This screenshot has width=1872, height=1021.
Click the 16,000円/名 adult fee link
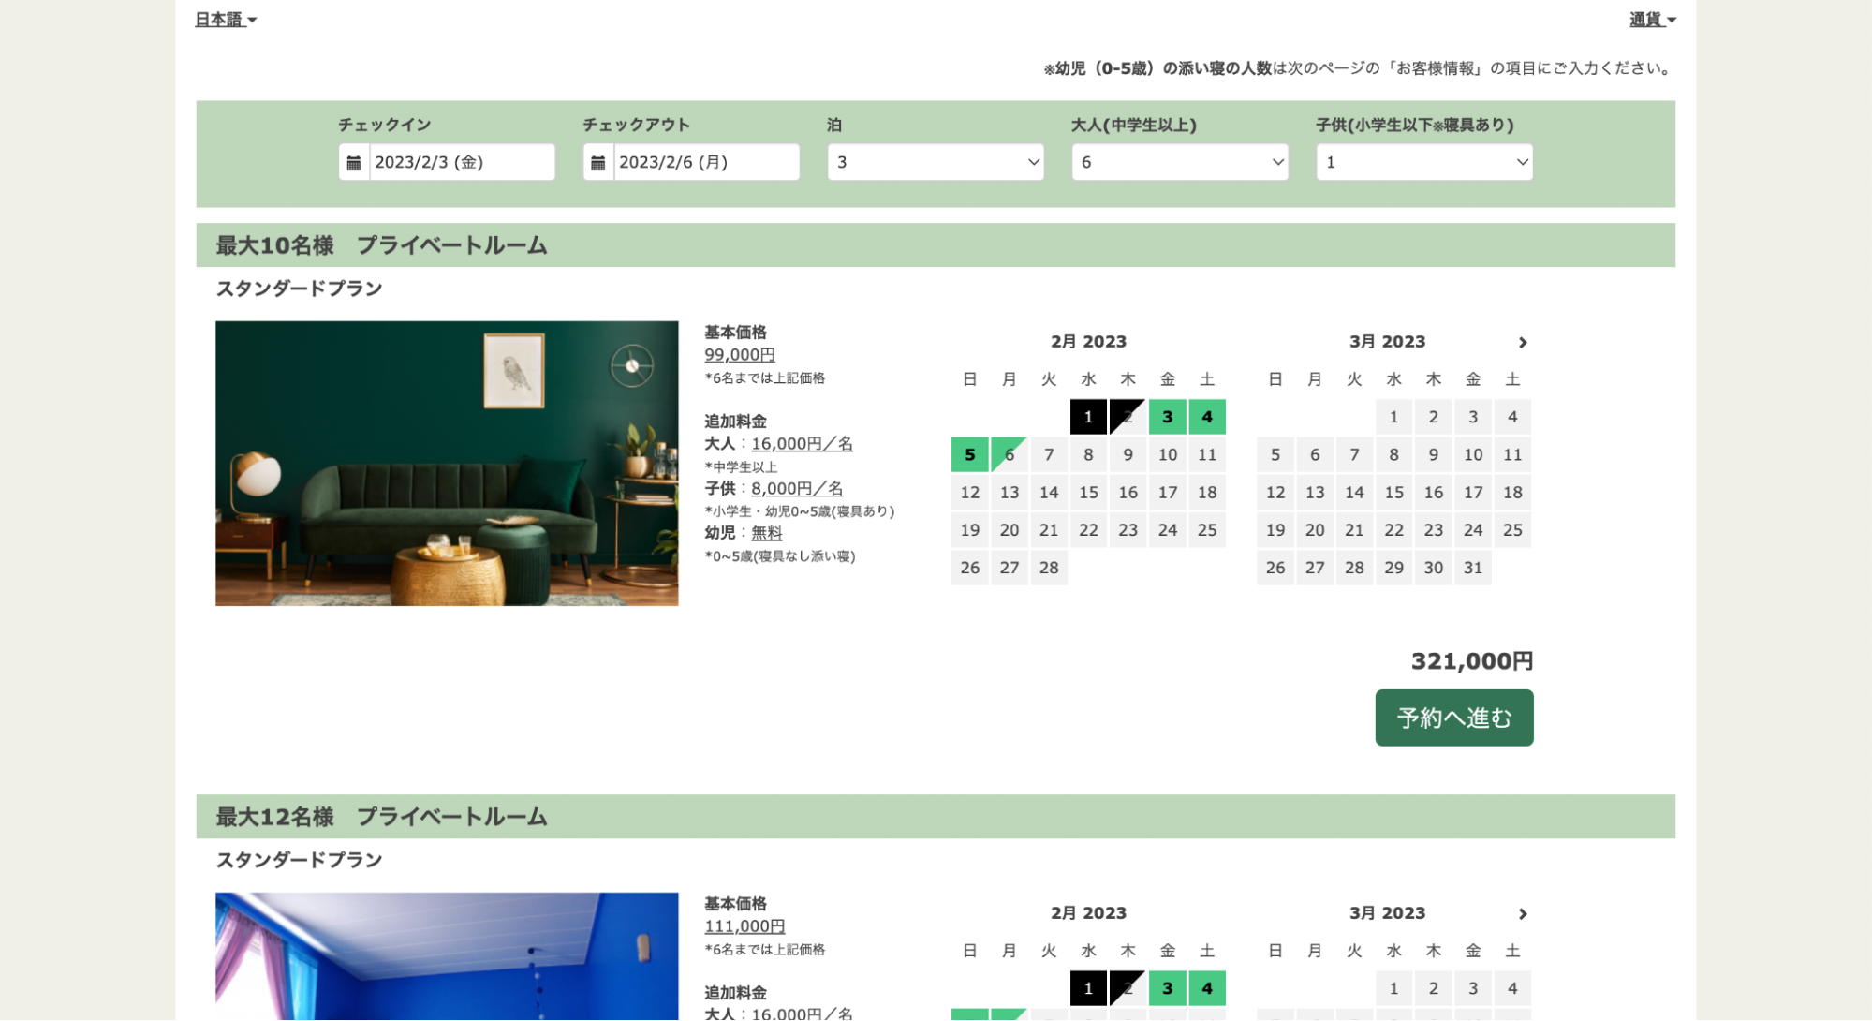pyautogui.click(x=802, y=444)
